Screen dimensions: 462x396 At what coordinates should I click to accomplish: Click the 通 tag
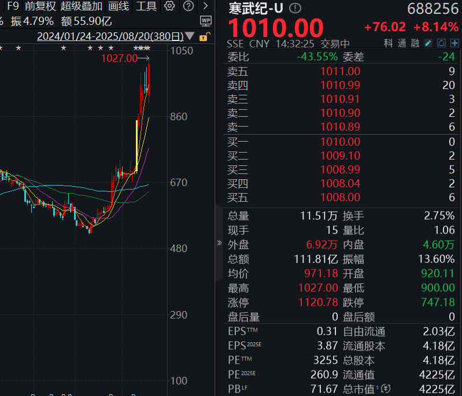click(402, 43)
